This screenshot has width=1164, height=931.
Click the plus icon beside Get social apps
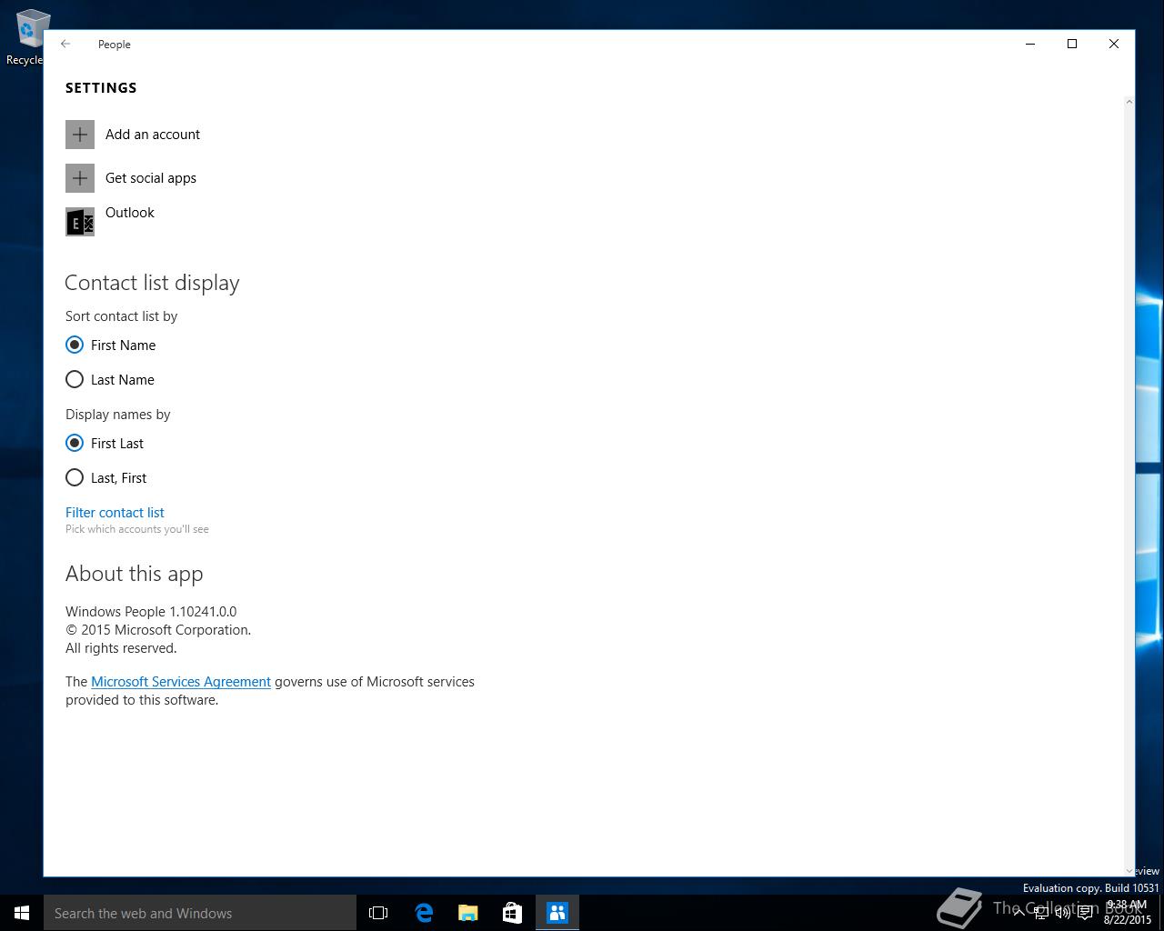pos(80,178)
